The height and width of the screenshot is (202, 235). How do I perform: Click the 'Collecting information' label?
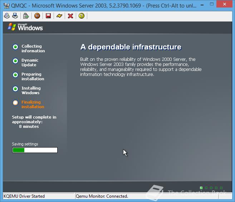pos(33,48)
